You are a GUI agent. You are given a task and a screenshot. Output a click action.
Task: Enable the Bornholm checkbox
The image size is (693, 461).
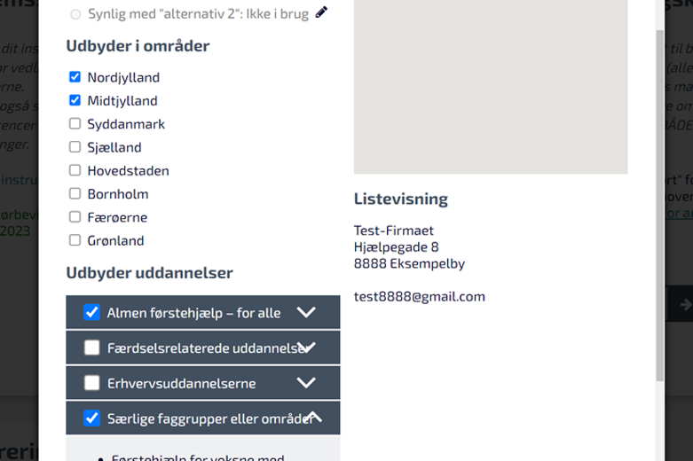pyautogui.click(x=75, y=193)
